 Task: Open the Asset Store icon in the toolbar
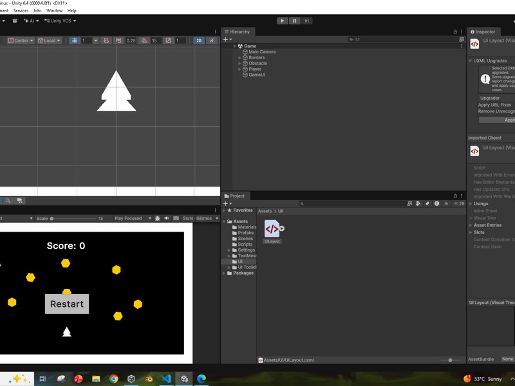pos(15,21)
